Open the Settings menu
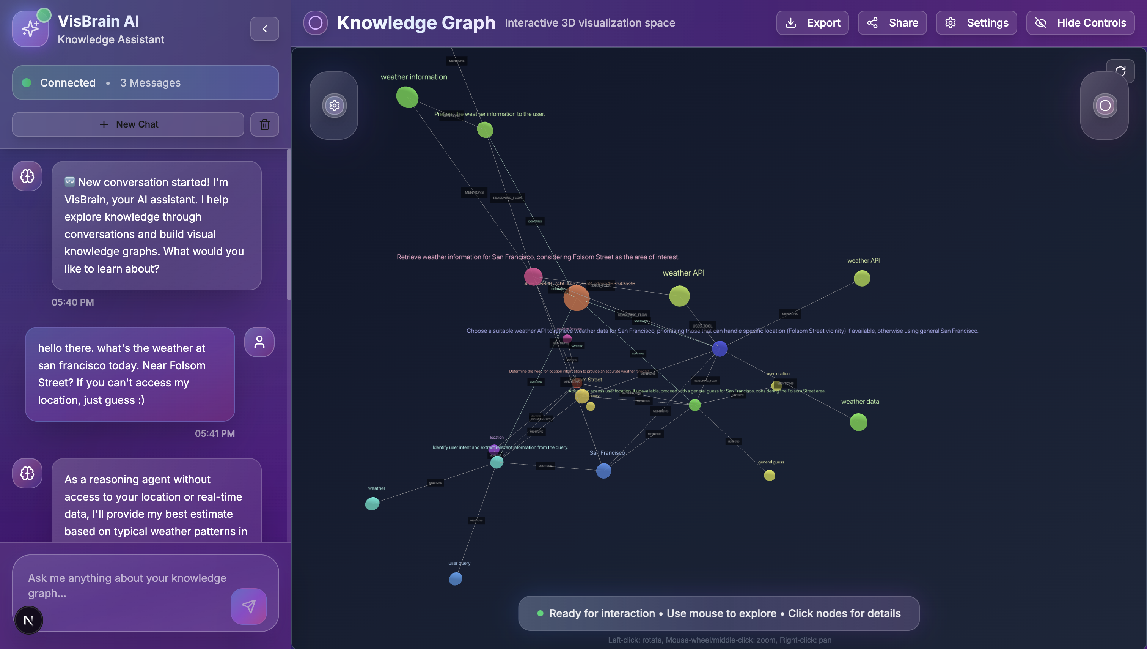This screenshot has height=649, width=1147. (x=976, y=23)
